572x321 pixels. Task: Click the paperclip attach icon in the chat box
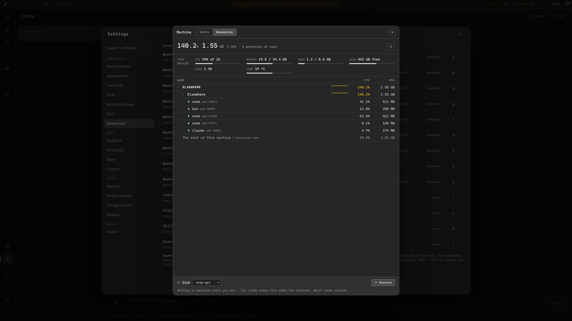coord(116,303)
